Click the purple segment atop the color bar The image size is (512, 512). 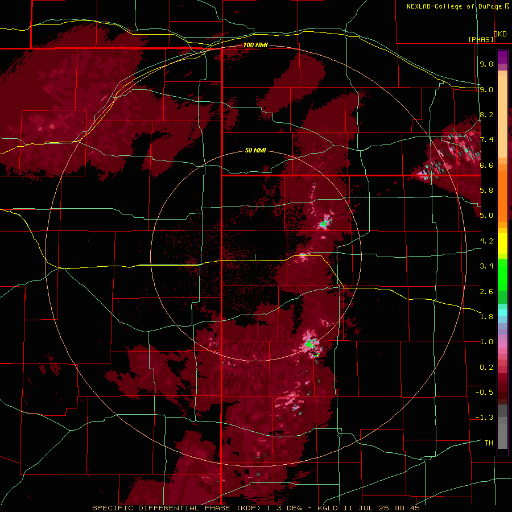[502, 57]
